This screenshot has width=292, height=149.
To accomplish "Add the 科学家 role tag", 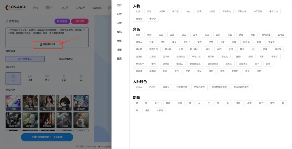I will point(211,56).
